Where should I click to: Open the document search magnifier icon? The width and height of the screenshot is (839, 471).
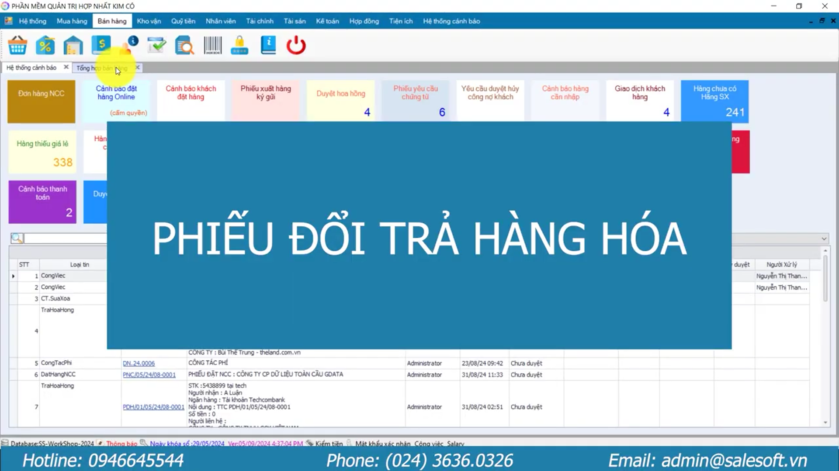click(184, 45)
